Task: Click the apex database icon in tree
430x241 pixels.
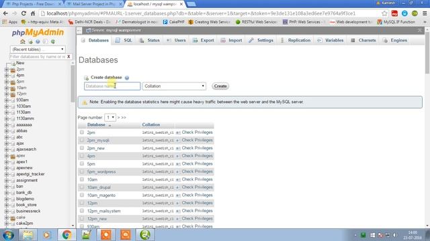Action: pos(13,156)
